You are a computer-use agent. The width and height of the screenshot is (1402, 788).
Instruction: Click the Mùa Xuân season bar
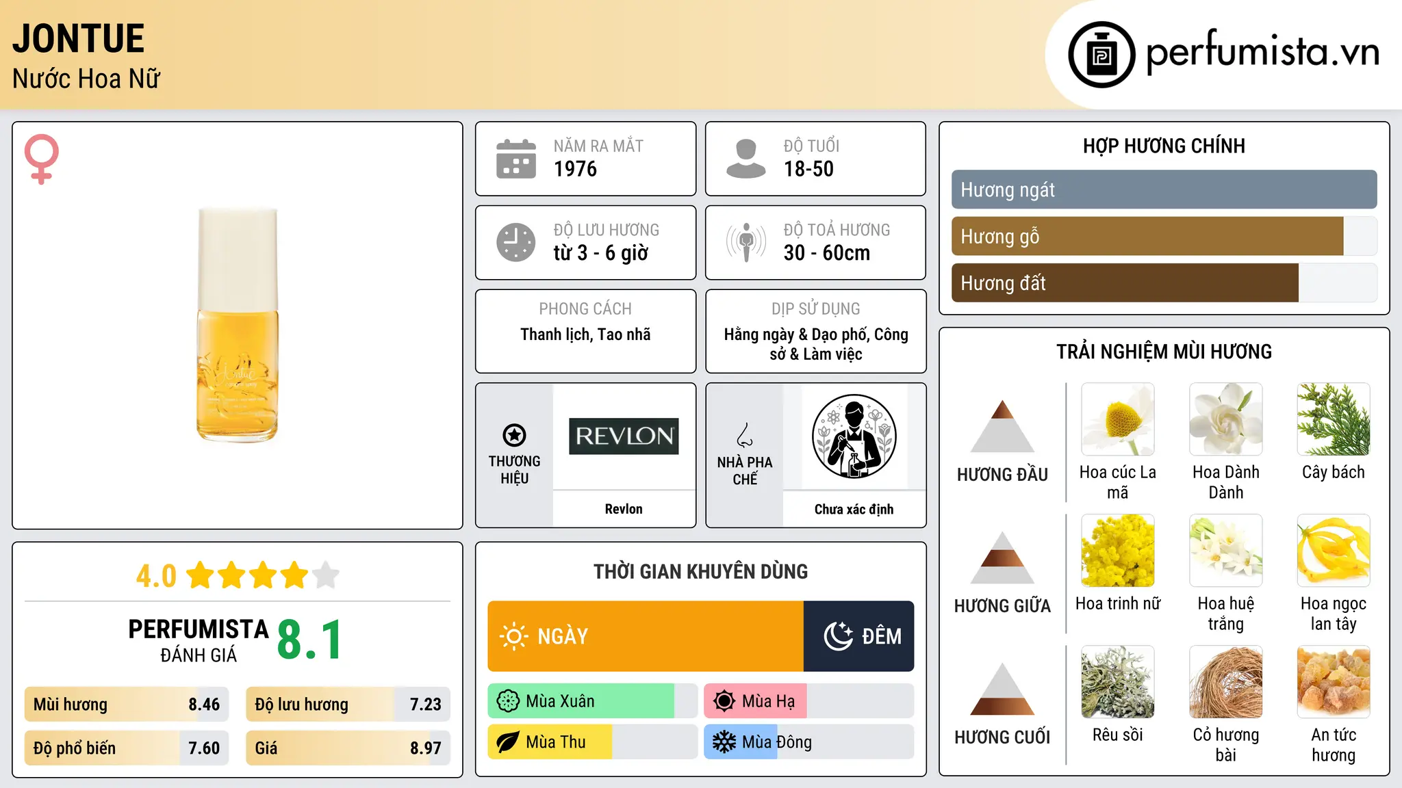(x=592, y=701)
